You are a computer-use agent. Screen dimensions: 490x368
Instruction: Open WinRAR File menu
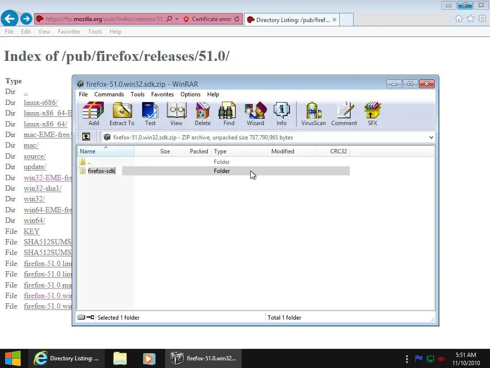[83, 94]
